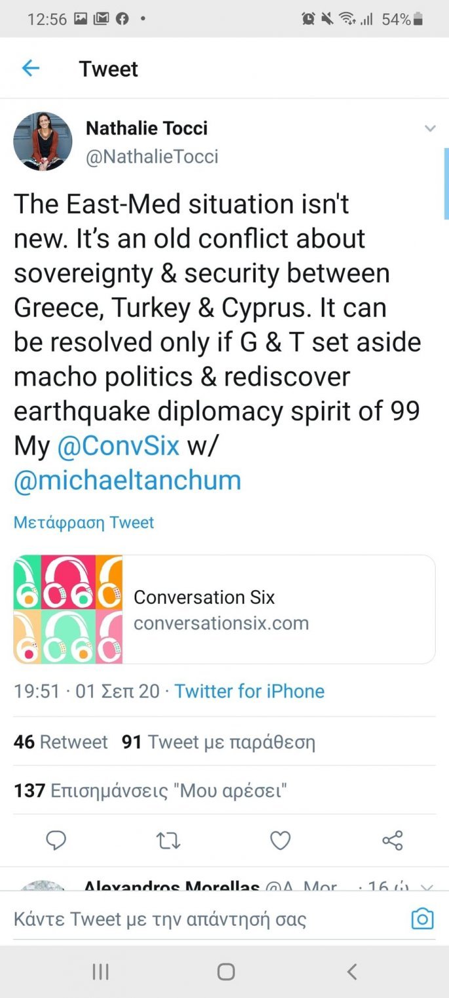Viewport: 449px width, 998px height.
Task: Tap Twitter for iPhone source link
Action: [249, 691]
